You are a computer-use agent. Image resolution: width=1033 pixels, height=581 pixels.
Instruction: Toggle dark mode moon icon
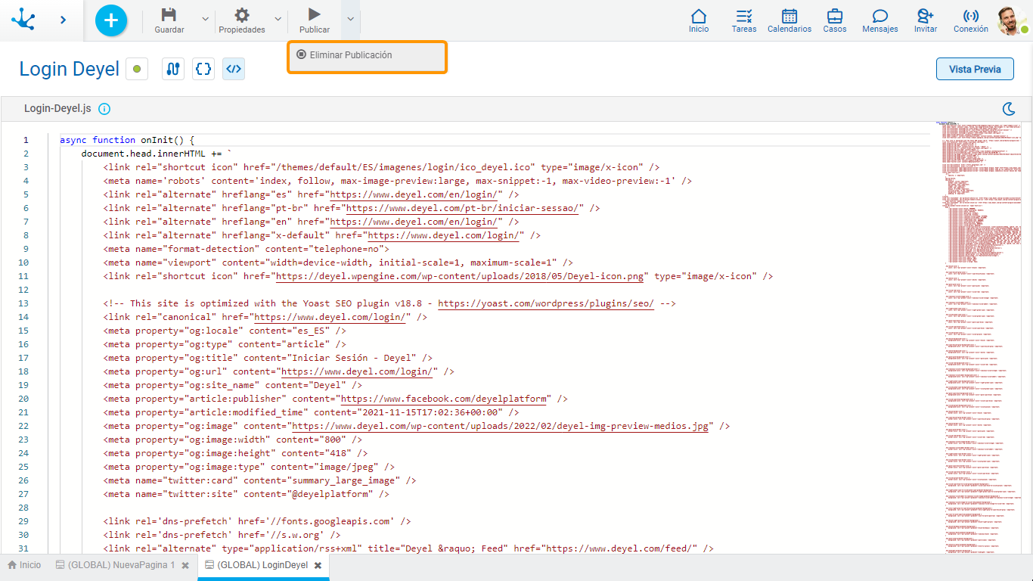[x=1008, y=109]
